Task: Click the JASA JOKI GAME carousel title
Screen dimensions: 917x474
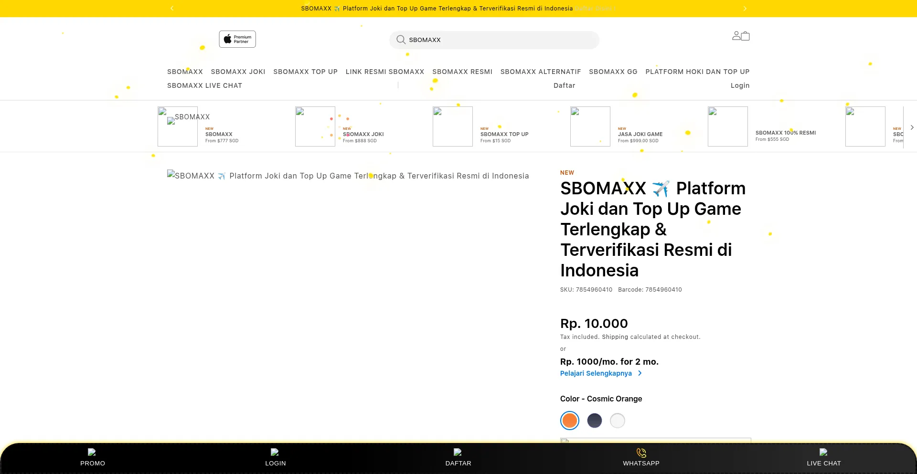Action: pyautogui.click(x=640, y=134)
